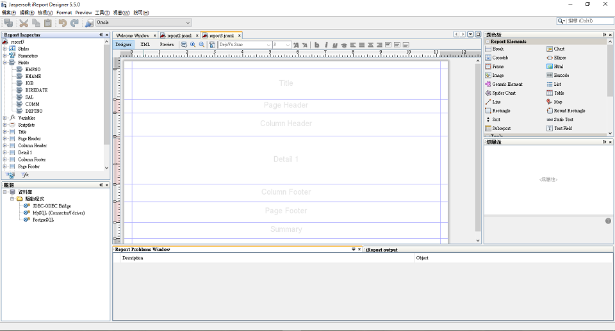The image size is (615, 331).
Task: Select the Text Field palette element
Action: (x=562, y=128)
